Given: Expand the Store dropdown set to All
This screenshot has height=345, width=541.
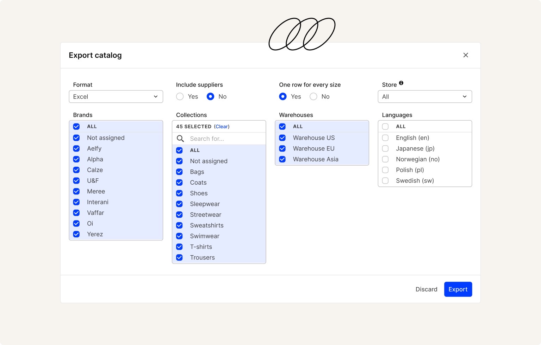Looking at the screenshot, I should point(425,97).
